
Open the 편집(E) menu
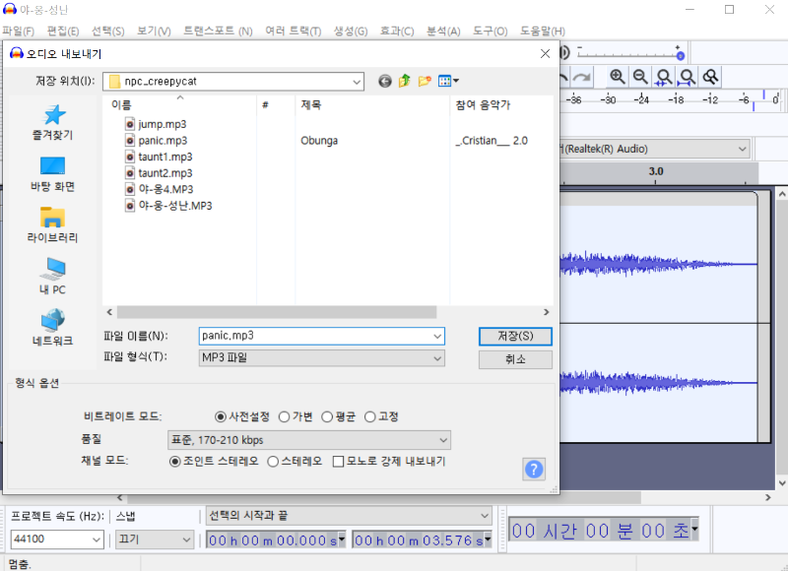point(63,32)
